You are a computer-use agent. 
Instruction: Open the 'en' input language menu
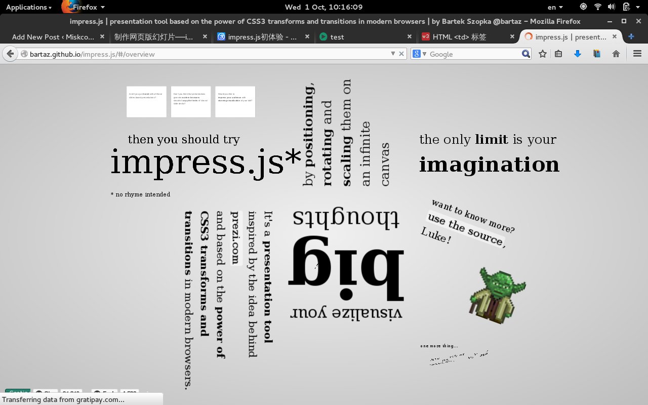pos(555,7)
